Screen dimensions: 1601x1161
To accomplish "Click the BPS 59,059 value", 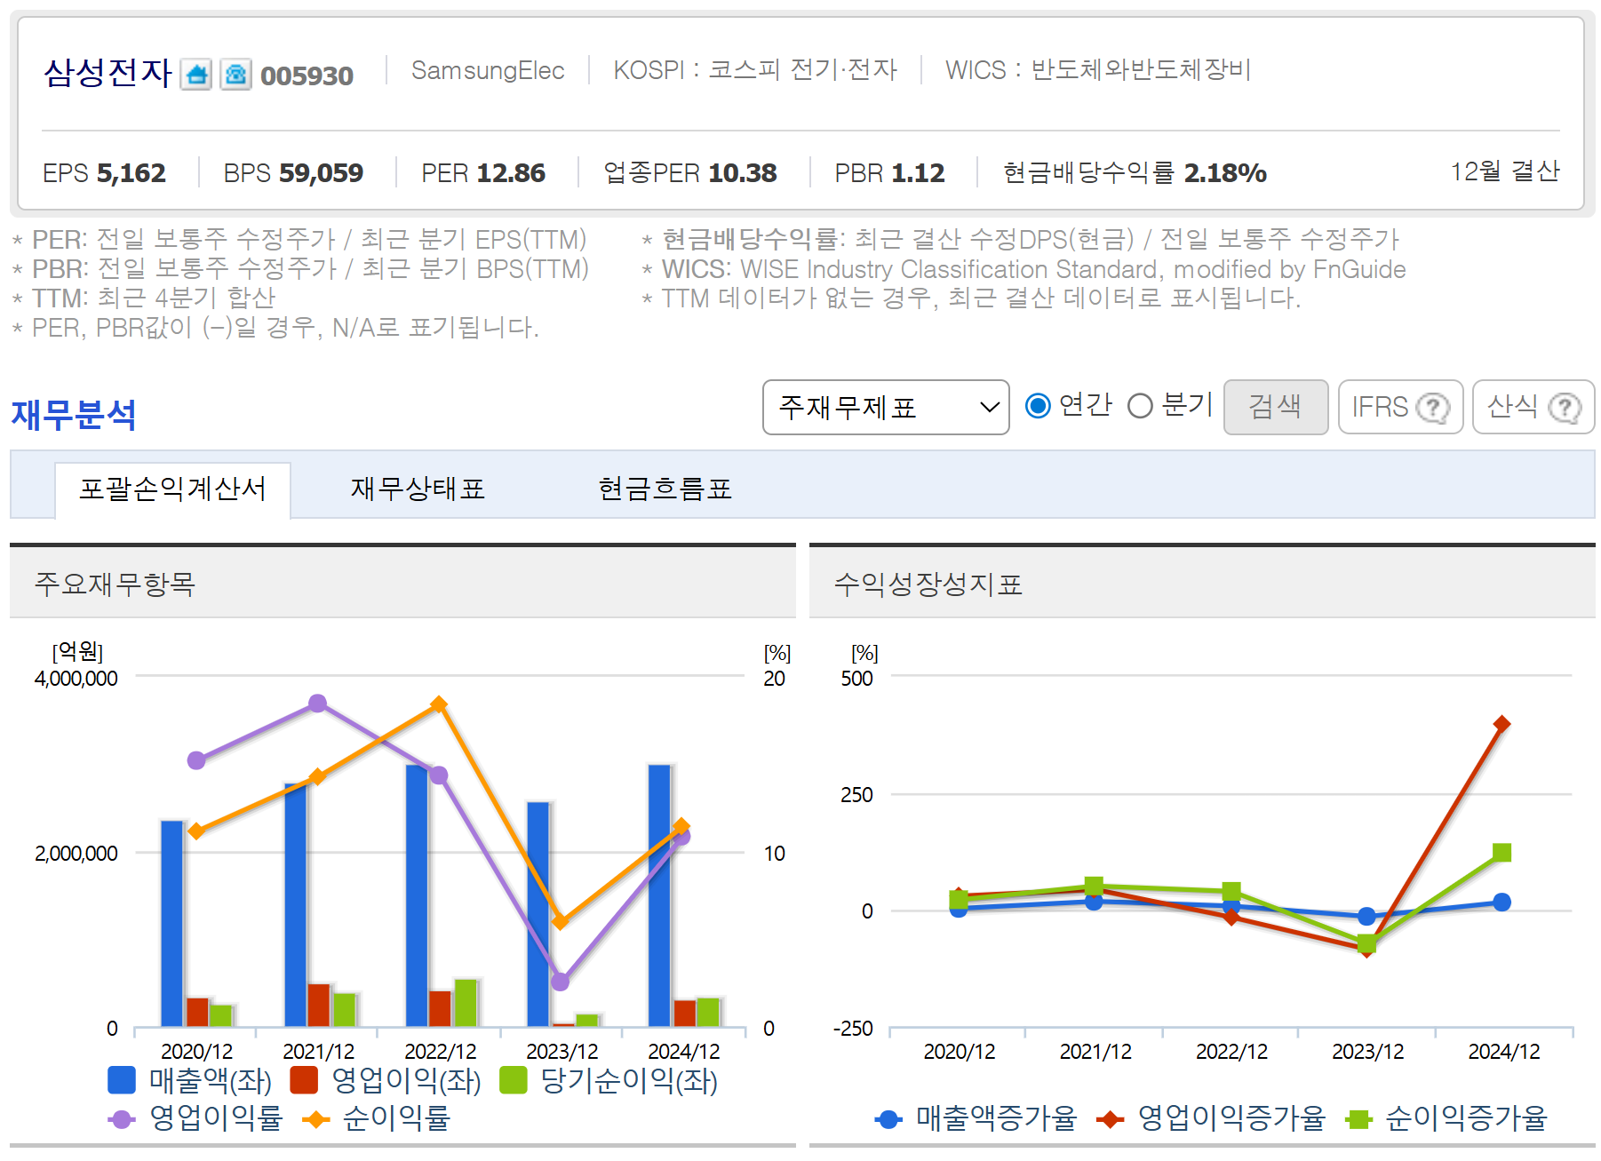I will tap(293, 172).
